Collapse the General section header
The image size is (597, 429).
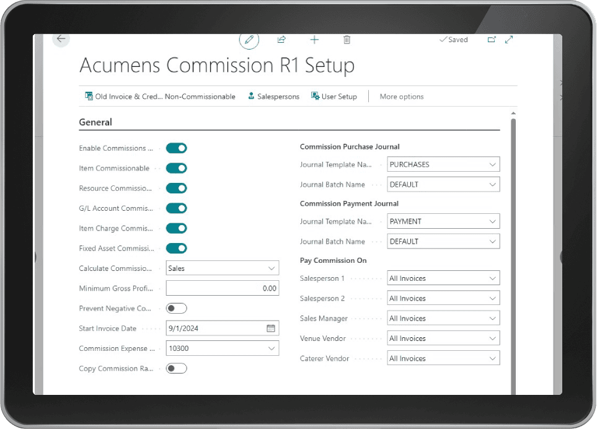[95, 122]
